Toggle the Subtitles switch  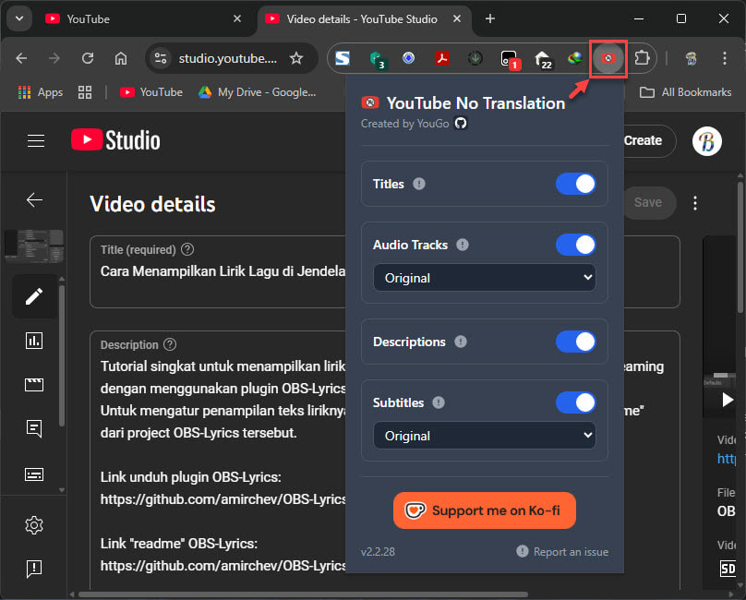[576, 402]
